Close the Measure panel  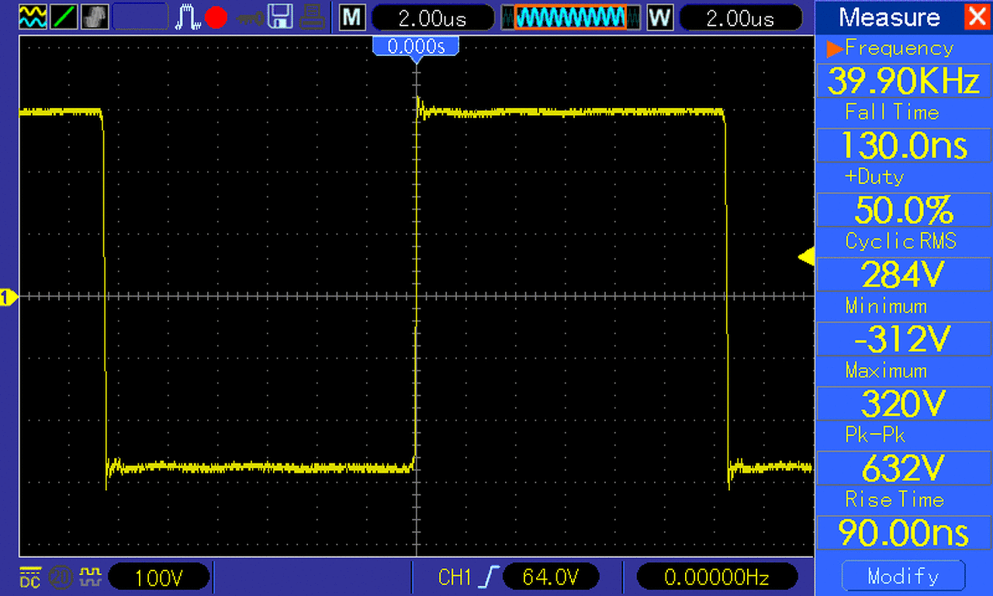[976, 16]
